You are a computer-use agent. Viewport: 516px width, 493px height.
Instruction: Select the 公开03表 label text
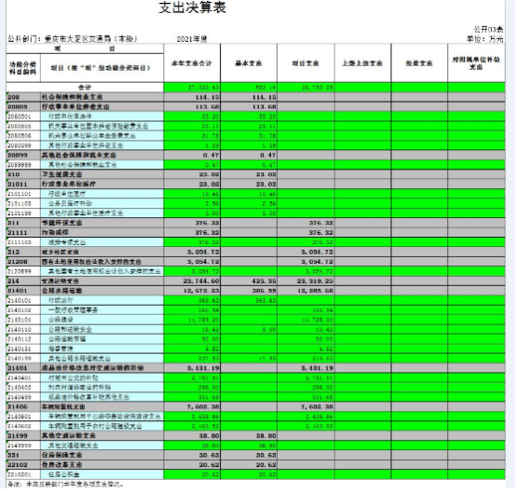(488, 29)
